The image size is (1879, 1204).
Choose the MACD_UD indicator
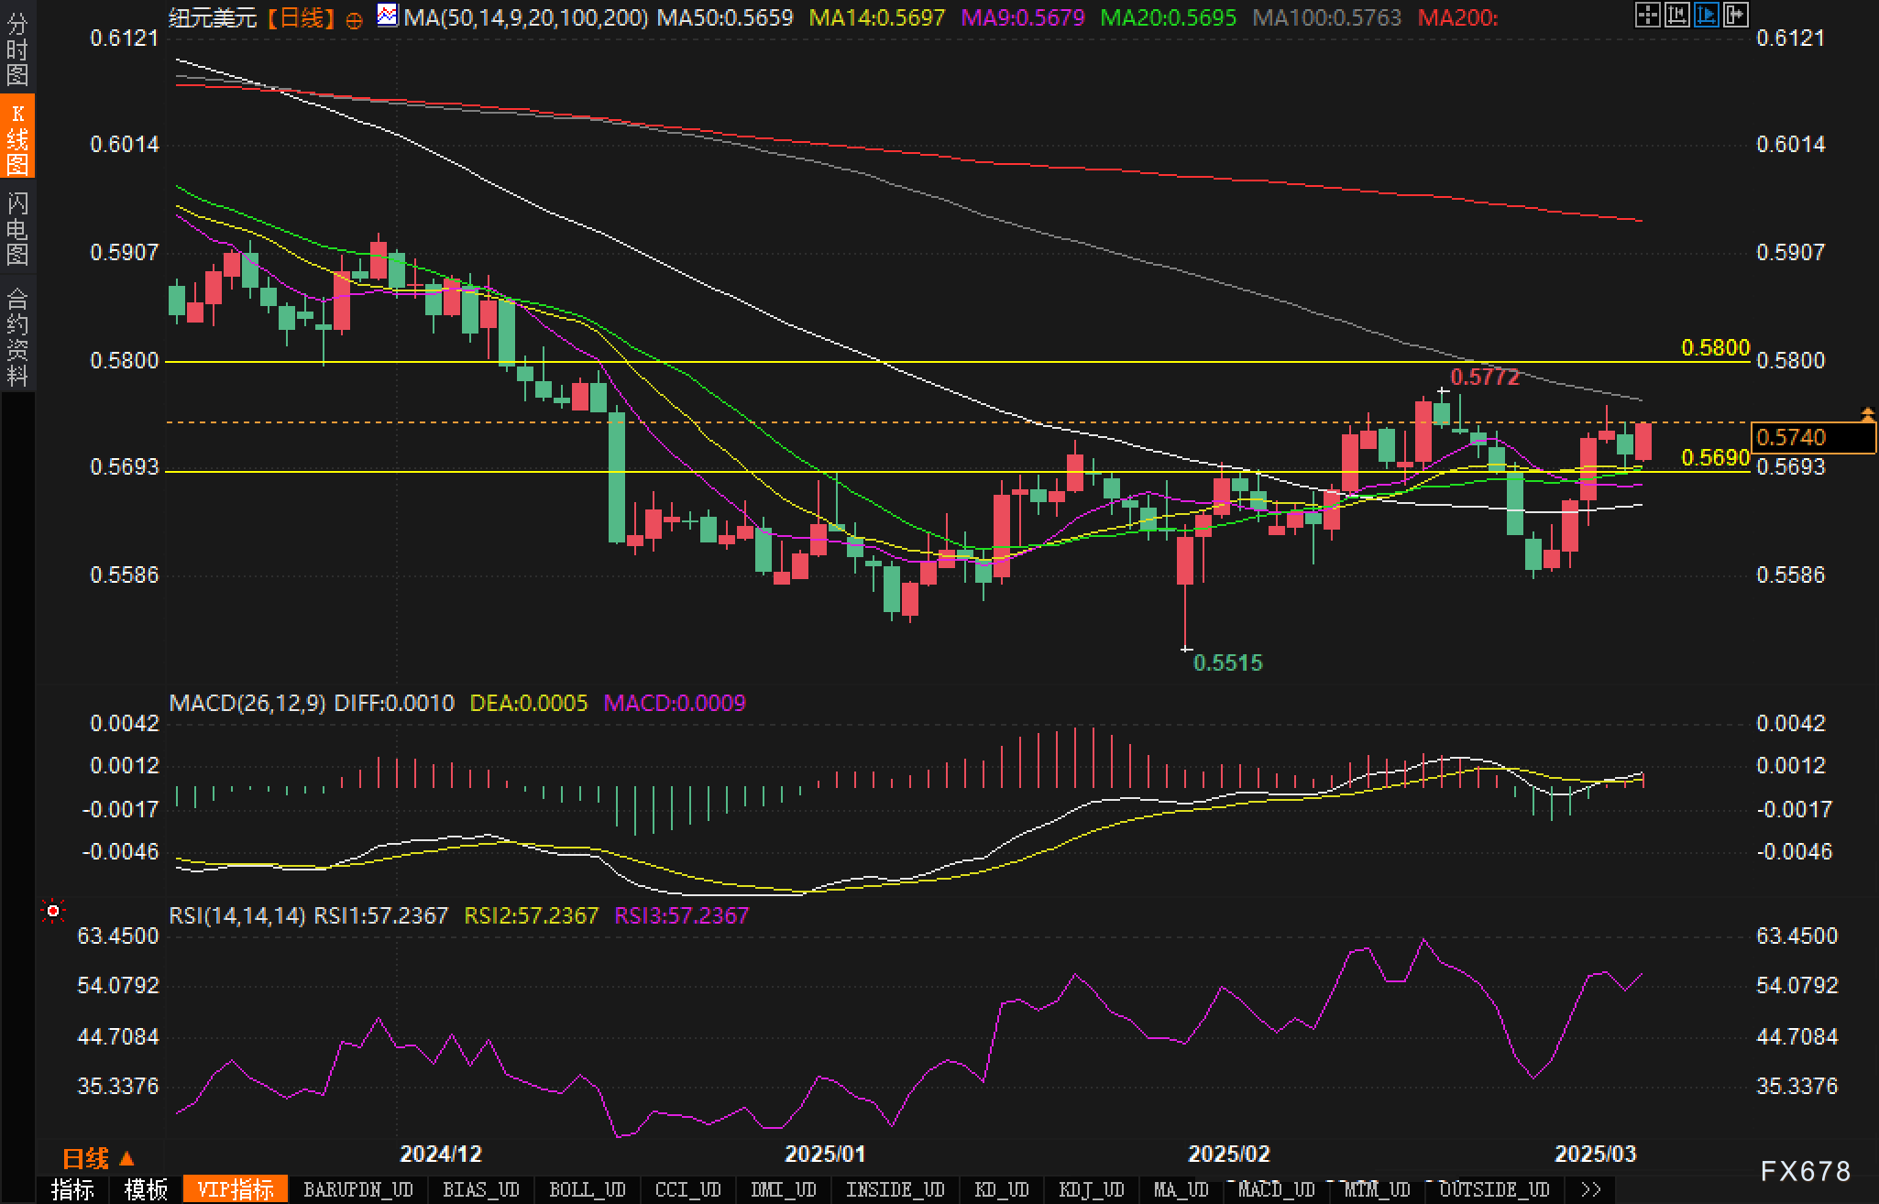(x=1276, y=1189)
